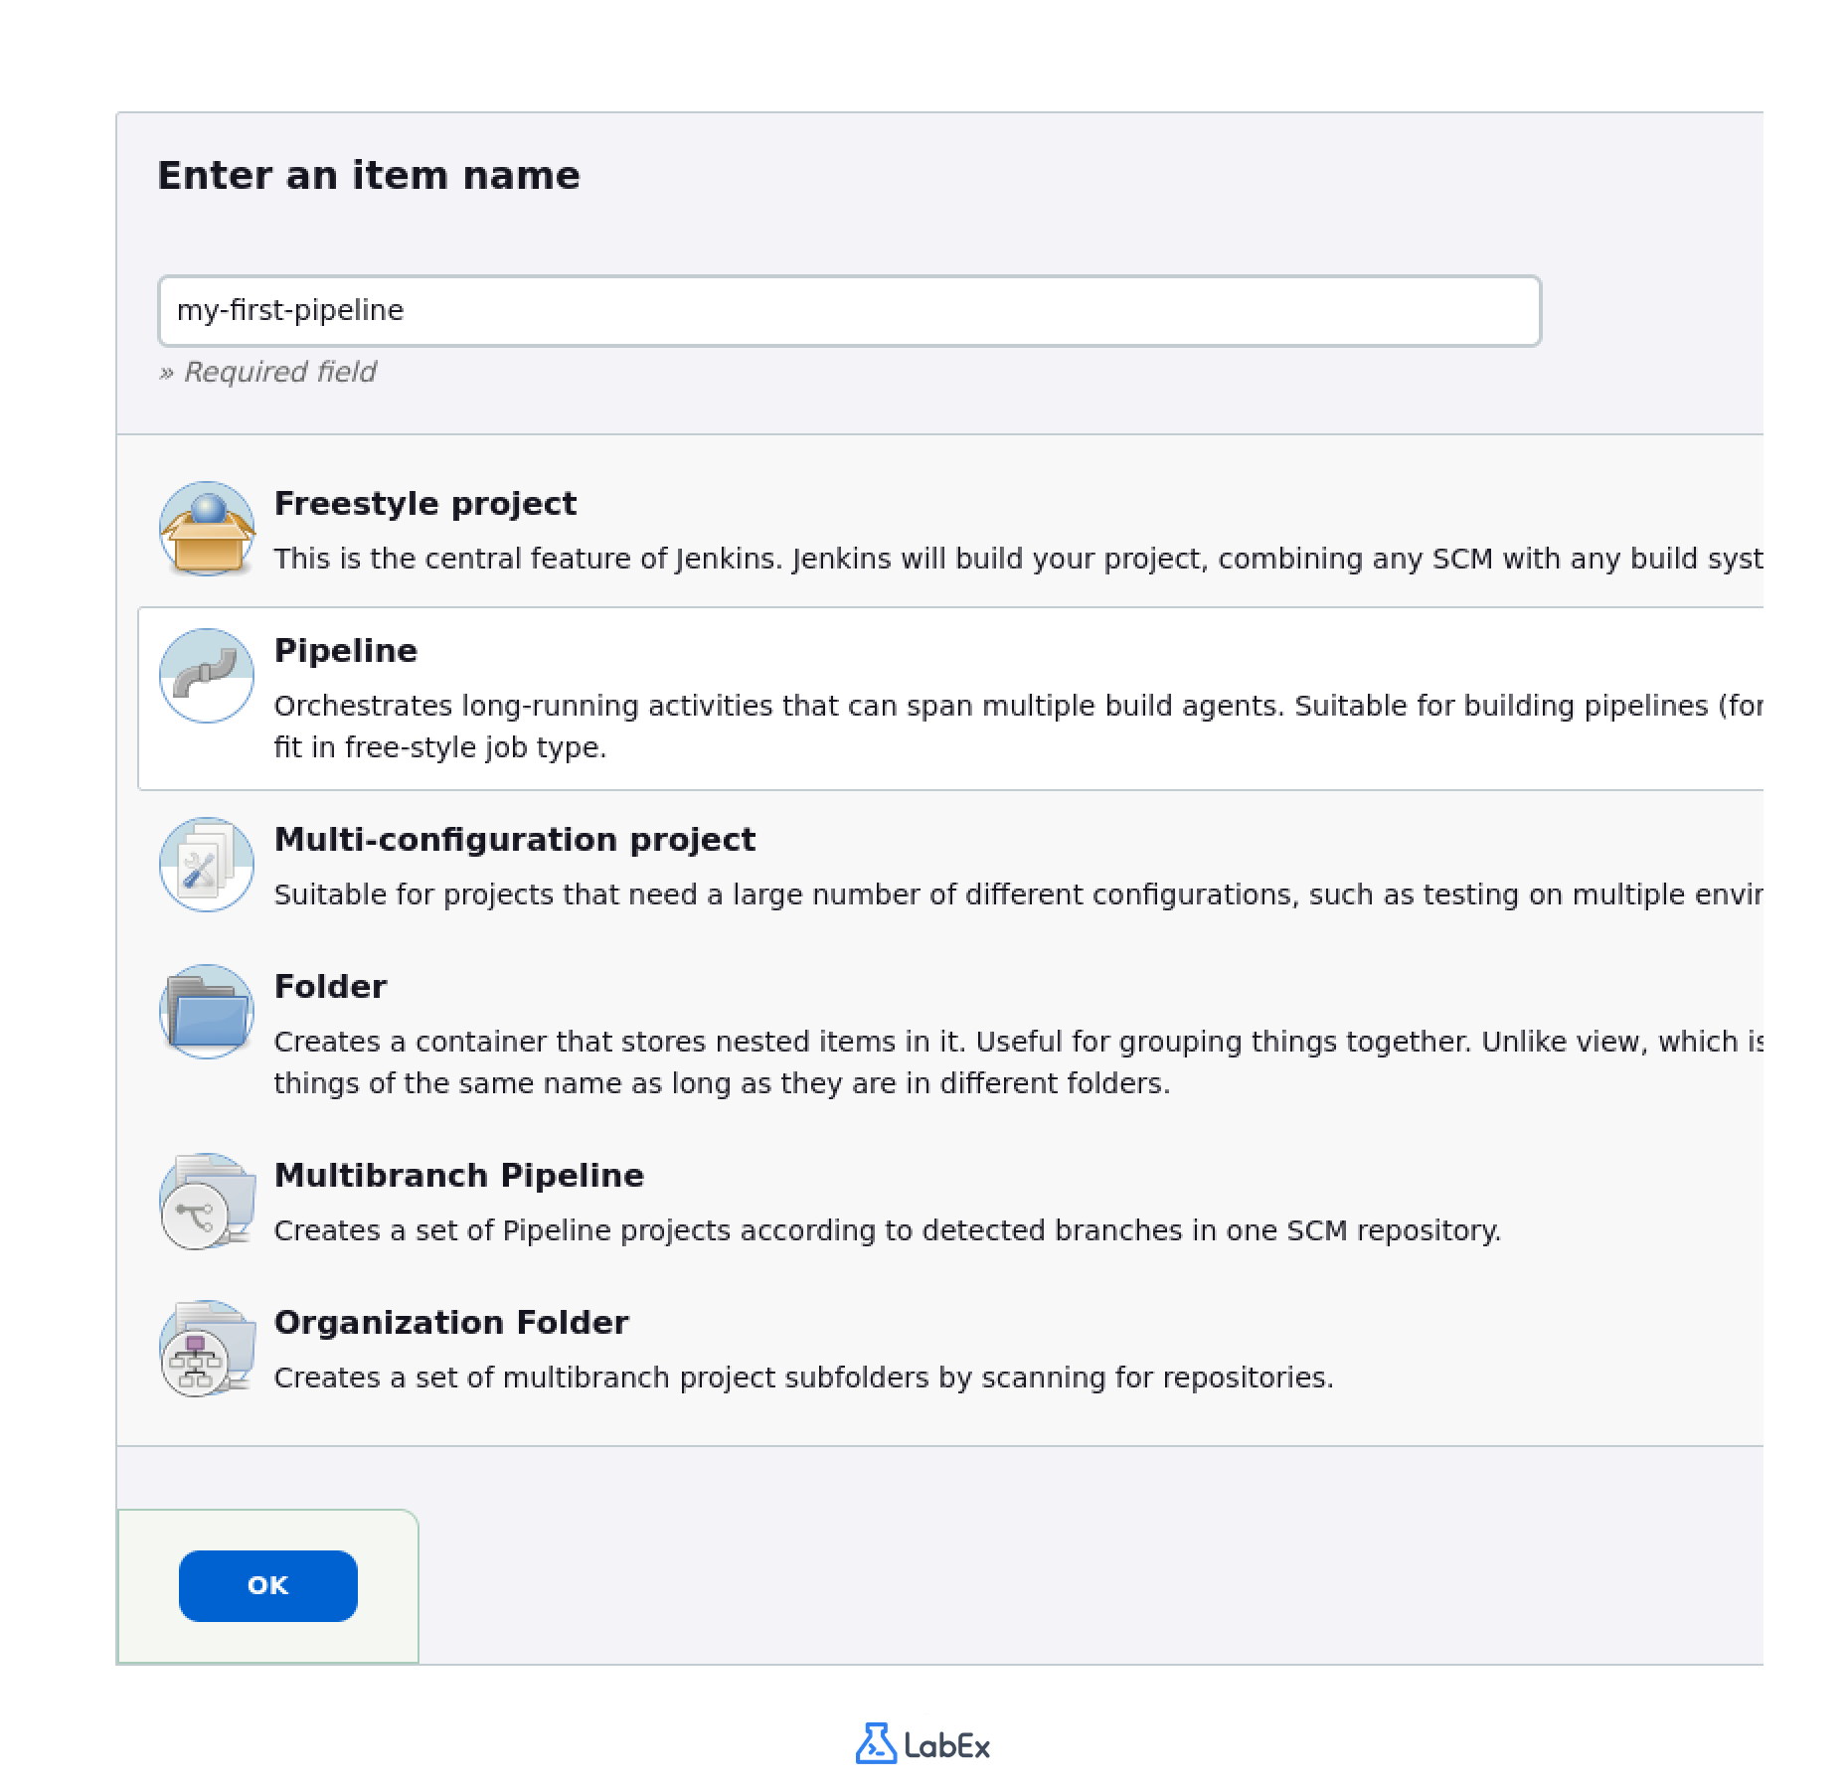The image size is (1847, 1785).
Task: Click the Multi-configuration project icon
Action: pyautogui.click(x=207, y=864)
